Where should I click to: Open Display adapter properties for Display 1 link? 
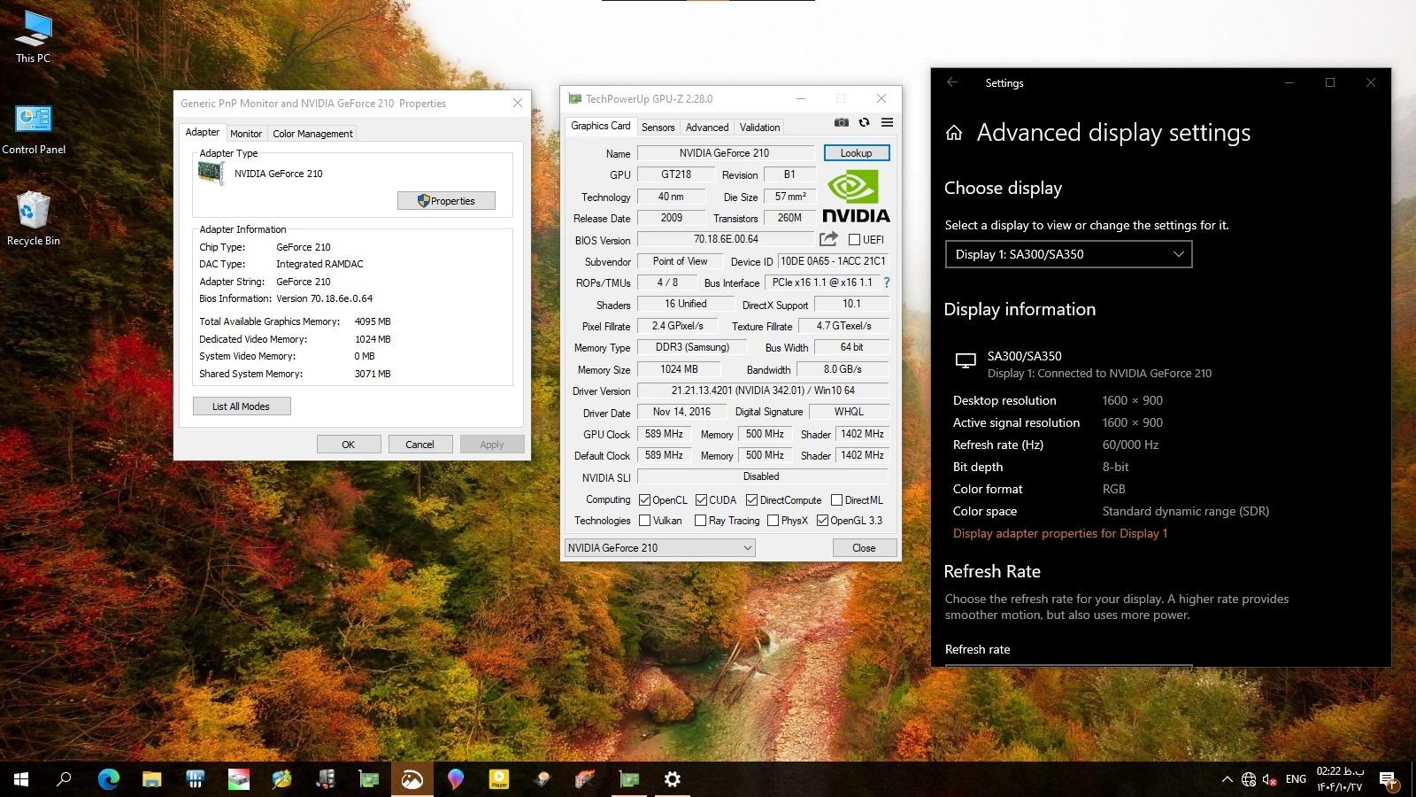coord(1059,533)
